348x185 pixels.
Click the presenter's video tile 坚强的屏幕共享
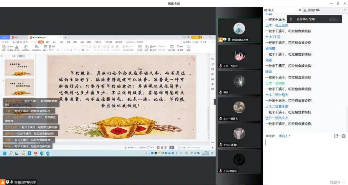pos(239,30)
